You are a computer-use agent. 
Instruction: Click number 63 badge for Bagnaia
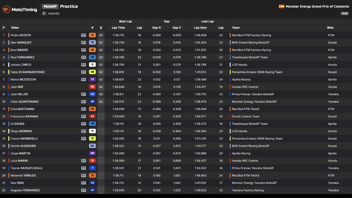(92, 116)
